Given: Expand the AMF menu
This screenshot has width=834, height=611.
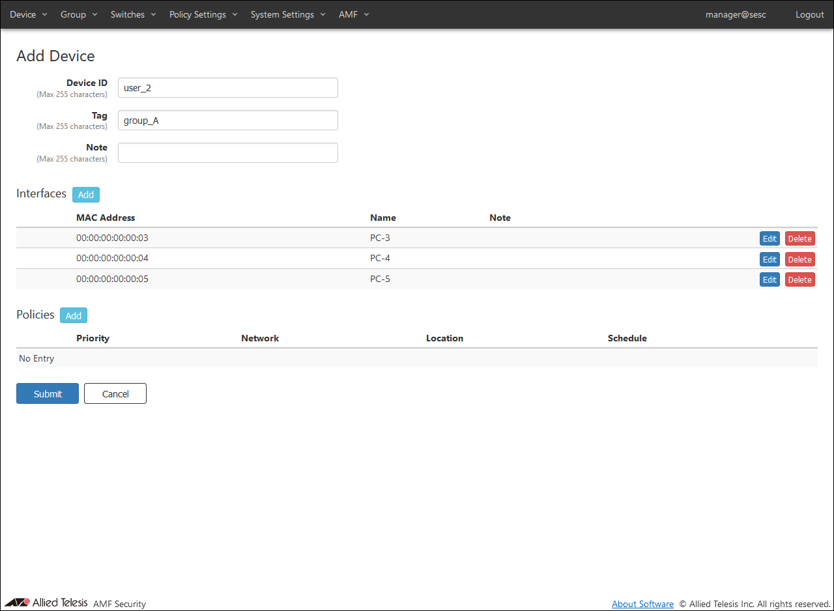Looking at the screenshot, I should point(353,14).
